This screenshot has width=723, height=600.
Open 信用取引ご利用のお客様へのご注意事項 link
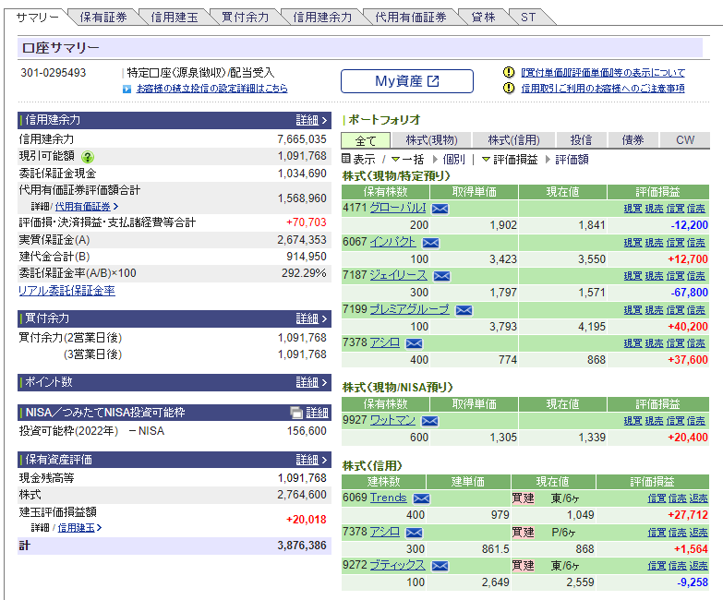pos(603,88)
